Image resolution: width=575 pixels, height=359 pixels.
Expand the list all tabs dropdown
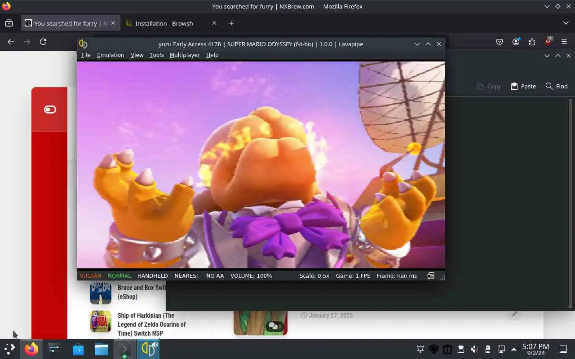[x=566, y=23]
